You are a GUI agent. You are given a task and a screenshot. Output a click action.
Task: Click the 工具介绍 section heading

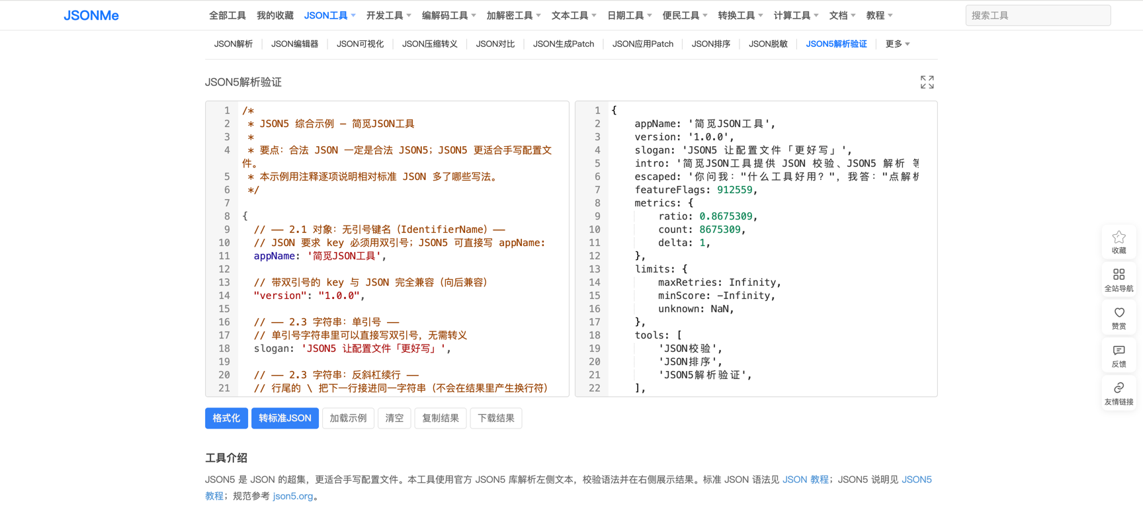pyautogui.click(x=226, y=458)
